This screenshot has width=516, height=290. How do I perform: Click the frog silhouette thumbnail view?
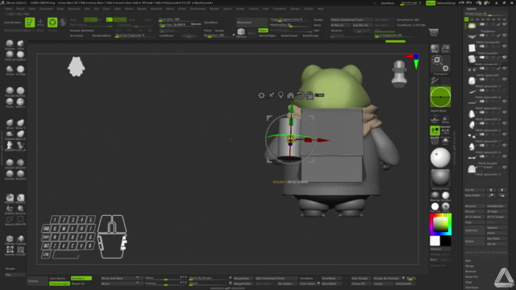(76, 67)
